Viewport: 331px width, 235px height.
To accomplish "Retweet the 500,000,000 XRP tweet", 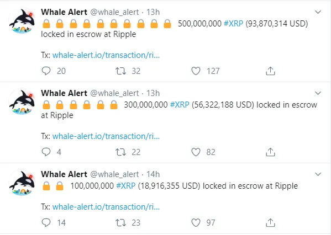I will [x=120, y=71].
